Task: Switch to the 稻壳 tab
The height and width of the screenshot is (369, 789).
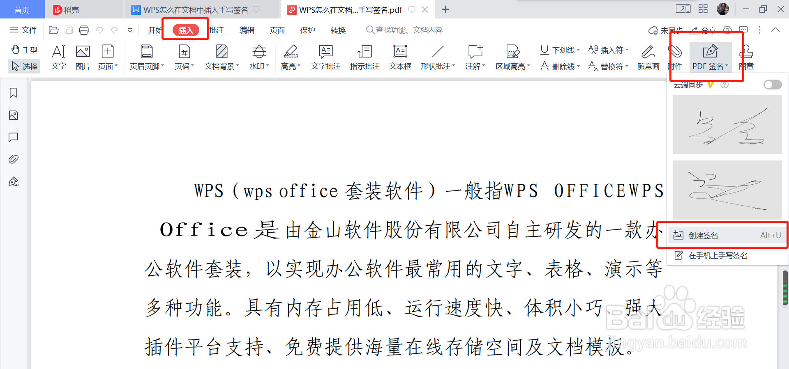Action: tap(84, 9)
